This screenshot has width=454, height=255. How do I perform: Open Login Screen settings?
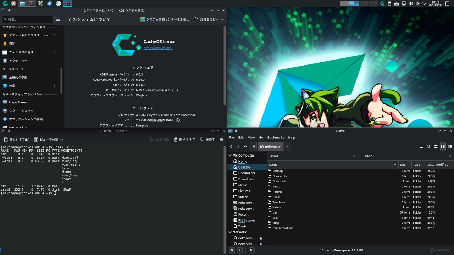(29, 102)
